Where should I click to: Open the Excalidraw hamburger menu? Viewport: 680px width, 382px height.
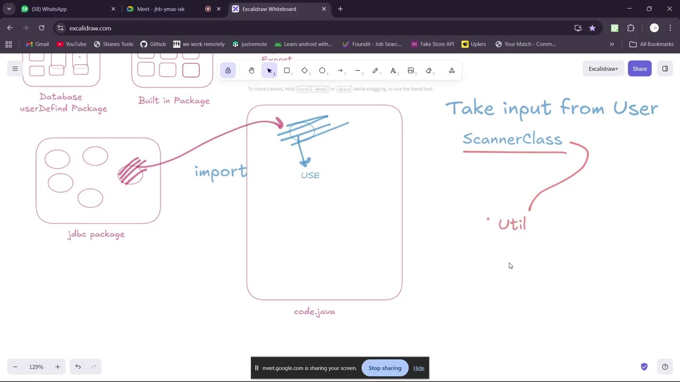coord(15,68)
